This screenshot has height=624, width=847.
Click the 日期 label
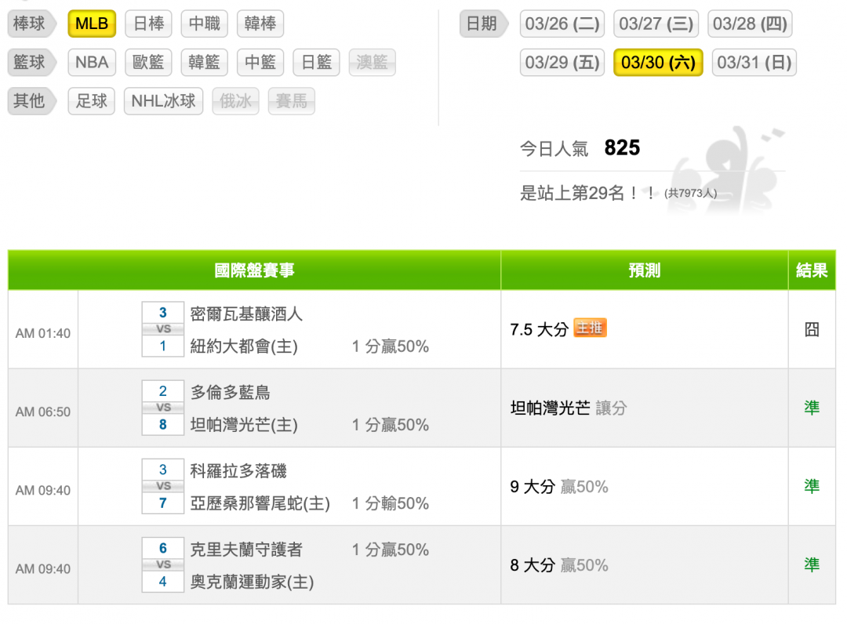483,24
